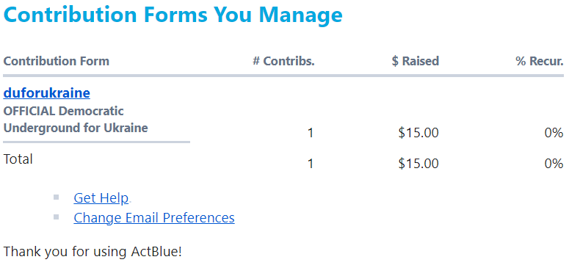This screenshot has height=265, width=569.
Task: Click the bullet beside Get Help
Action: [x=56, y=197]
